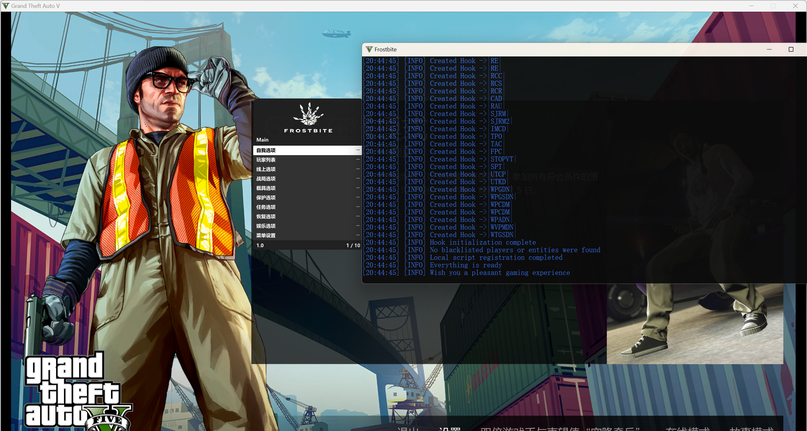
Task: Click the Grand Theft Auto V title icon
Action: (6, 6)
